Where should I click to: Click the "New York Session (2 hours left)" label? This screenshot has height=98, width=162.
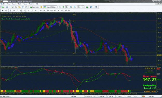click(x=16, y=19)
